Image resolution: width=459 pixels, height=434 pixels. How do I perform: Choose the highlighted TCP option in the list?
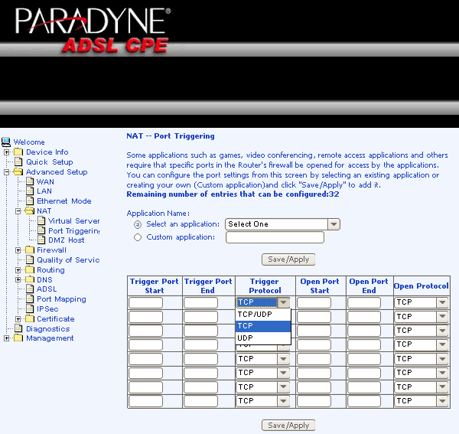pos(263,326)
